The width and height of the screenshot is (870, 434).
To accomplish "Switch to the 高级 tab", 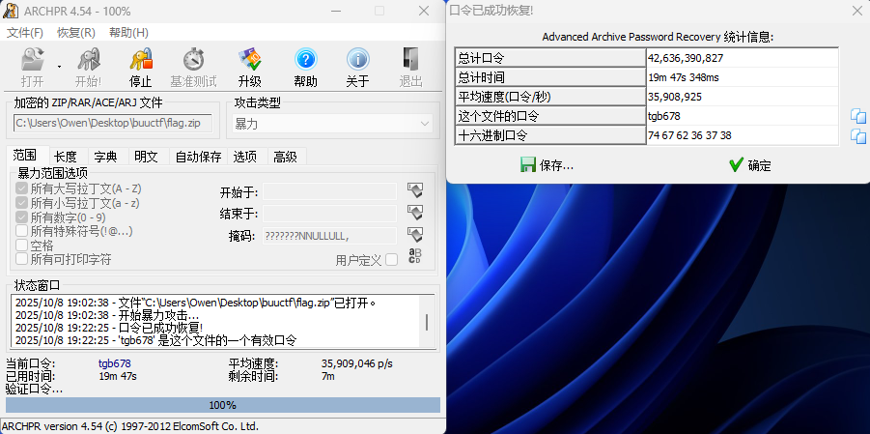I will (x=285, y=157).
